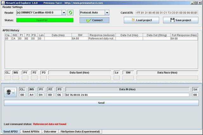Select the OMNIKEY CardMan 4040 reader combo box
Screen dimensions: 203x135
click(41, 13)
